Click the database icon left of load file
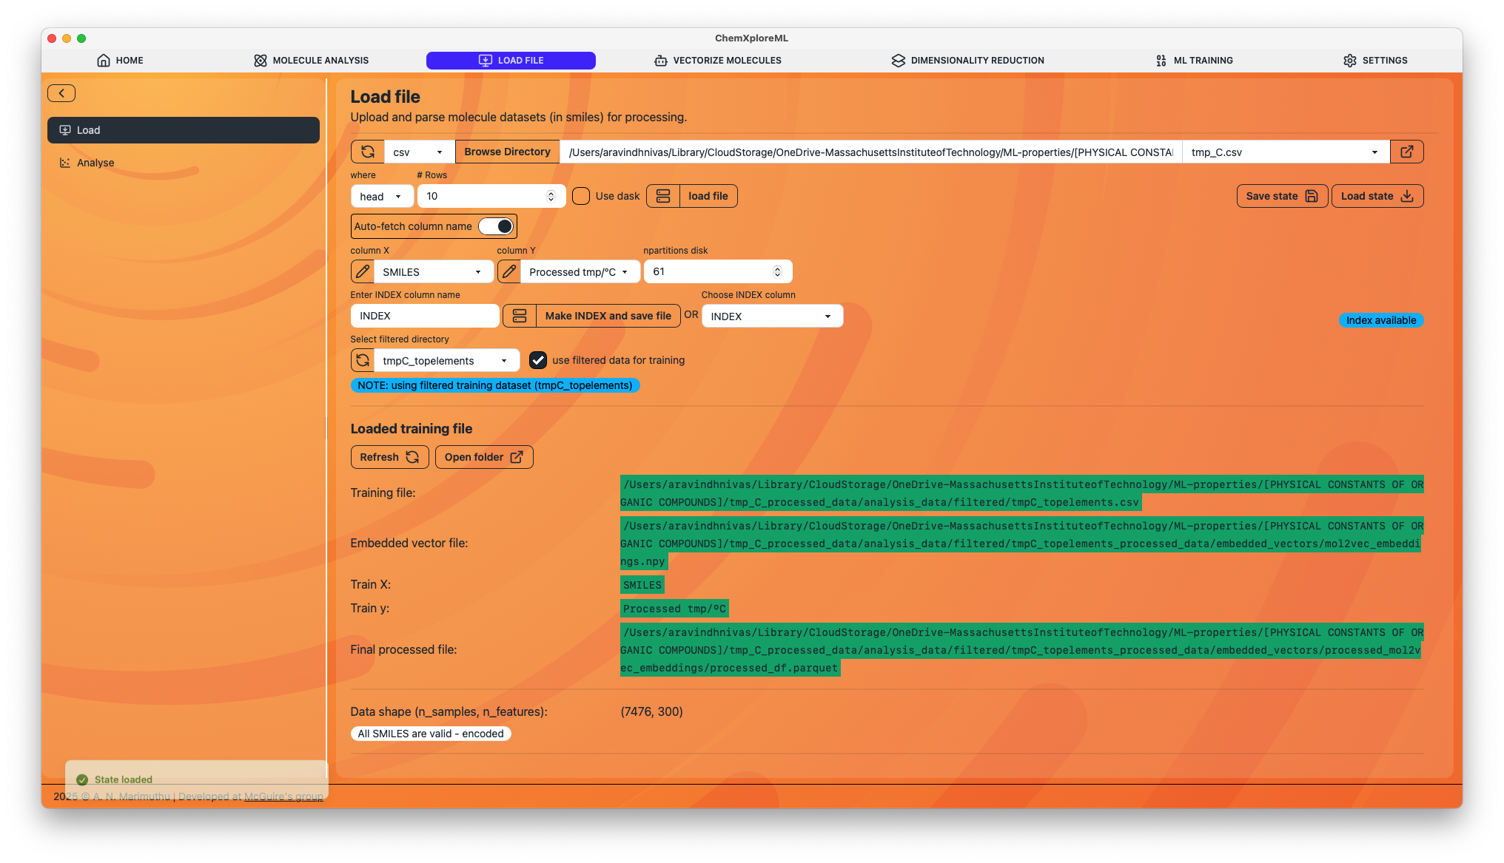This screenshot has width=1504, height=863. (663, 196)
